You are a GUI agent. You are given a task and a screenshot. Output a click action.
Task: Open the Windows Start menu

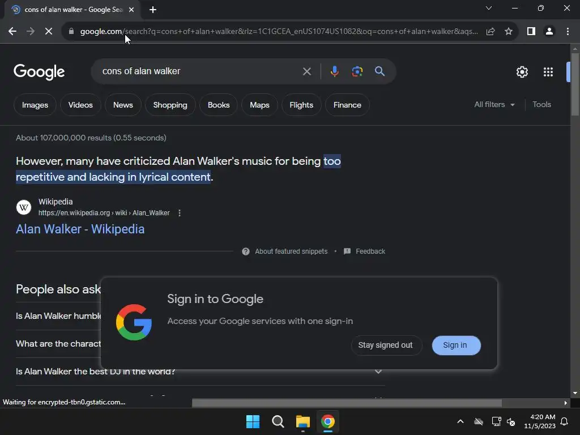[x=253, y=421]
